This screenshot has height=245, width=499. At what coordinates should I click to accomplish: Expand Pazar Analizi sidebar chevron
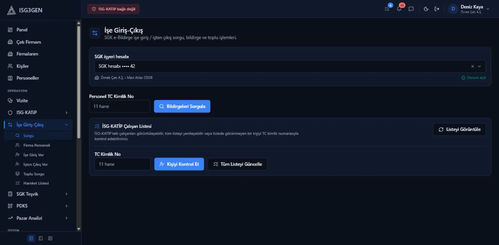pos(67,218)
